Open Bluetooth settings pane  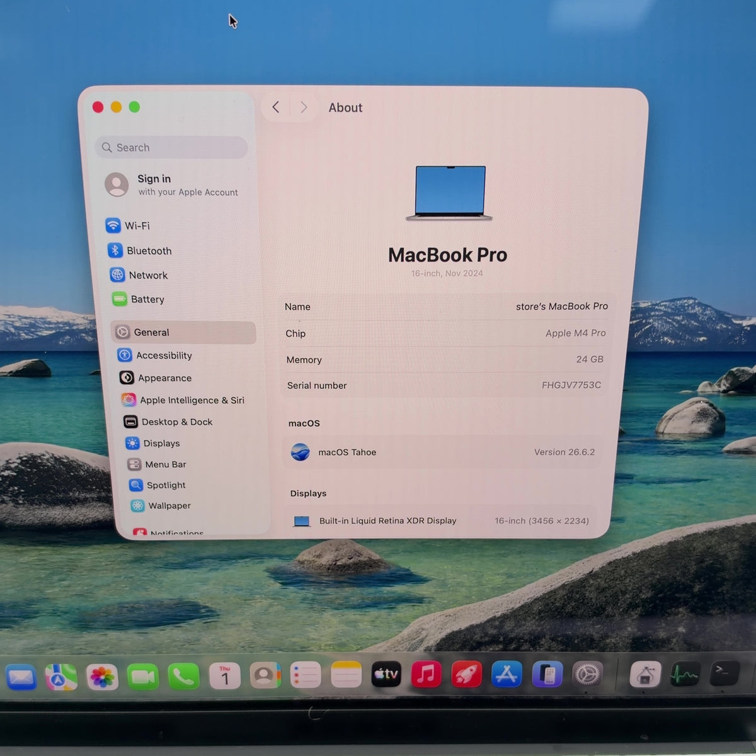140,251
